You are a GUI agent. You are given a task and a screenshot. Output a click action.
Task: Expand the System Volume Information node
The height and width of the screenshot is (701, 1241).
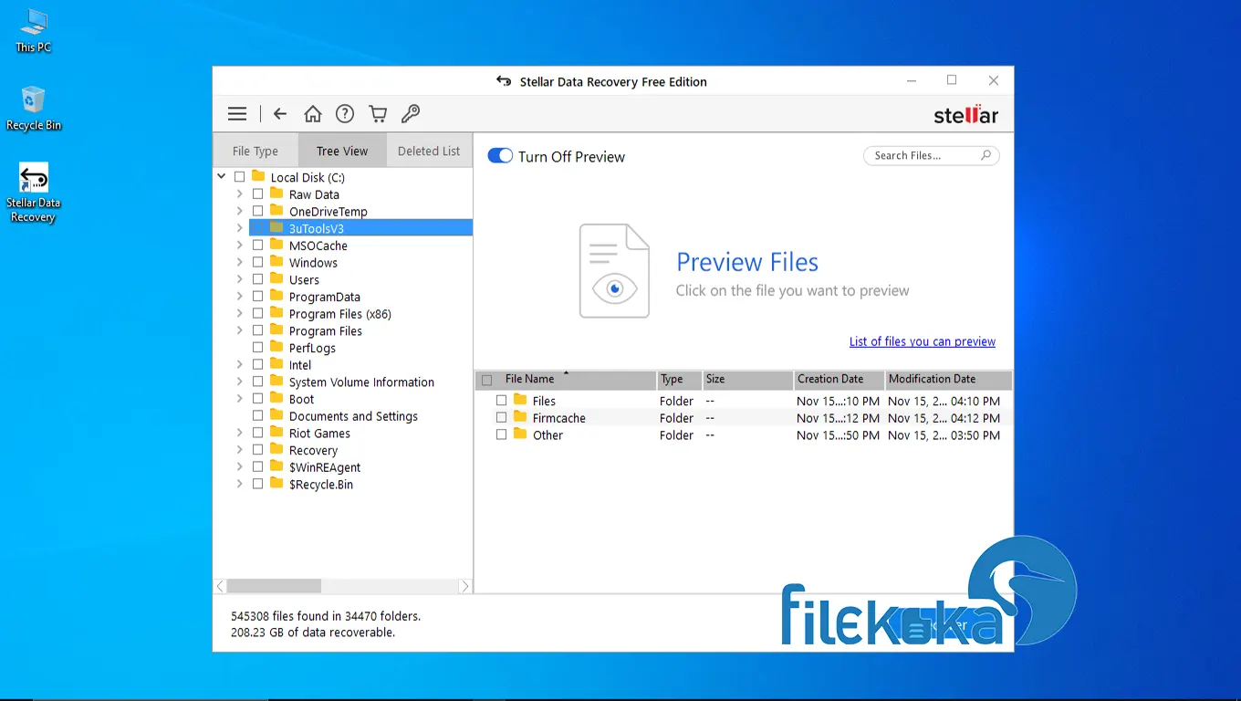239,382
